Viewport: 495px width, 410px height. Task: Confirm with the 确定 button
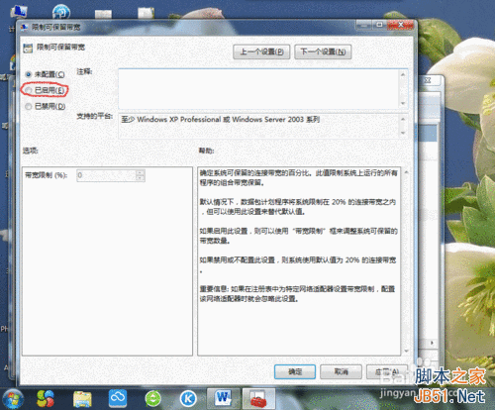295,371
